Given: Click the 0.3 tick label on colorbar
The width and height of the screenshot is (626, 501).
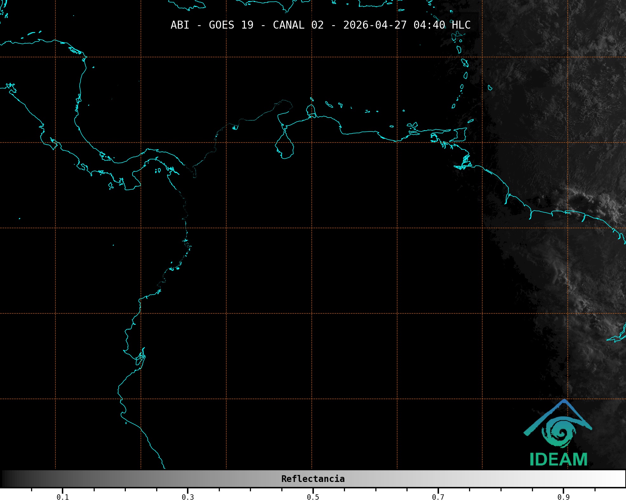Looking at the screenshot, I should point(188,497).
